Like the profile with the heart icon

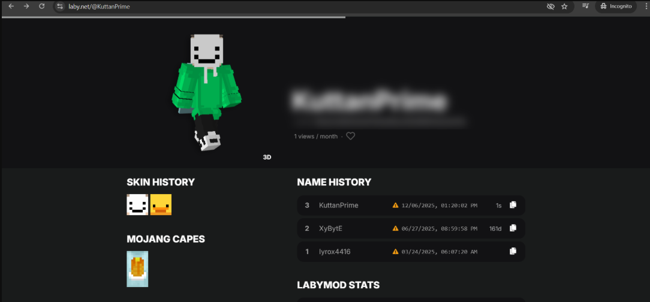(x=350, y=136)
